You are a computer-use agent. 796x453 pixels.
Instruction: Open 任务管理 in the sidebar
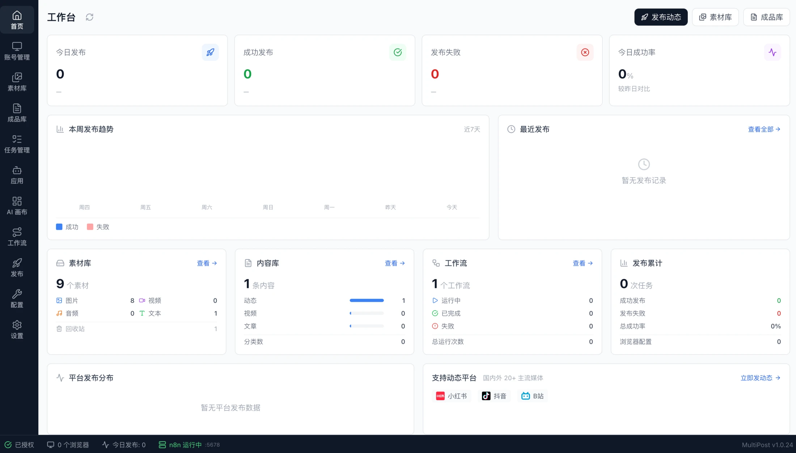pos(17,144)
